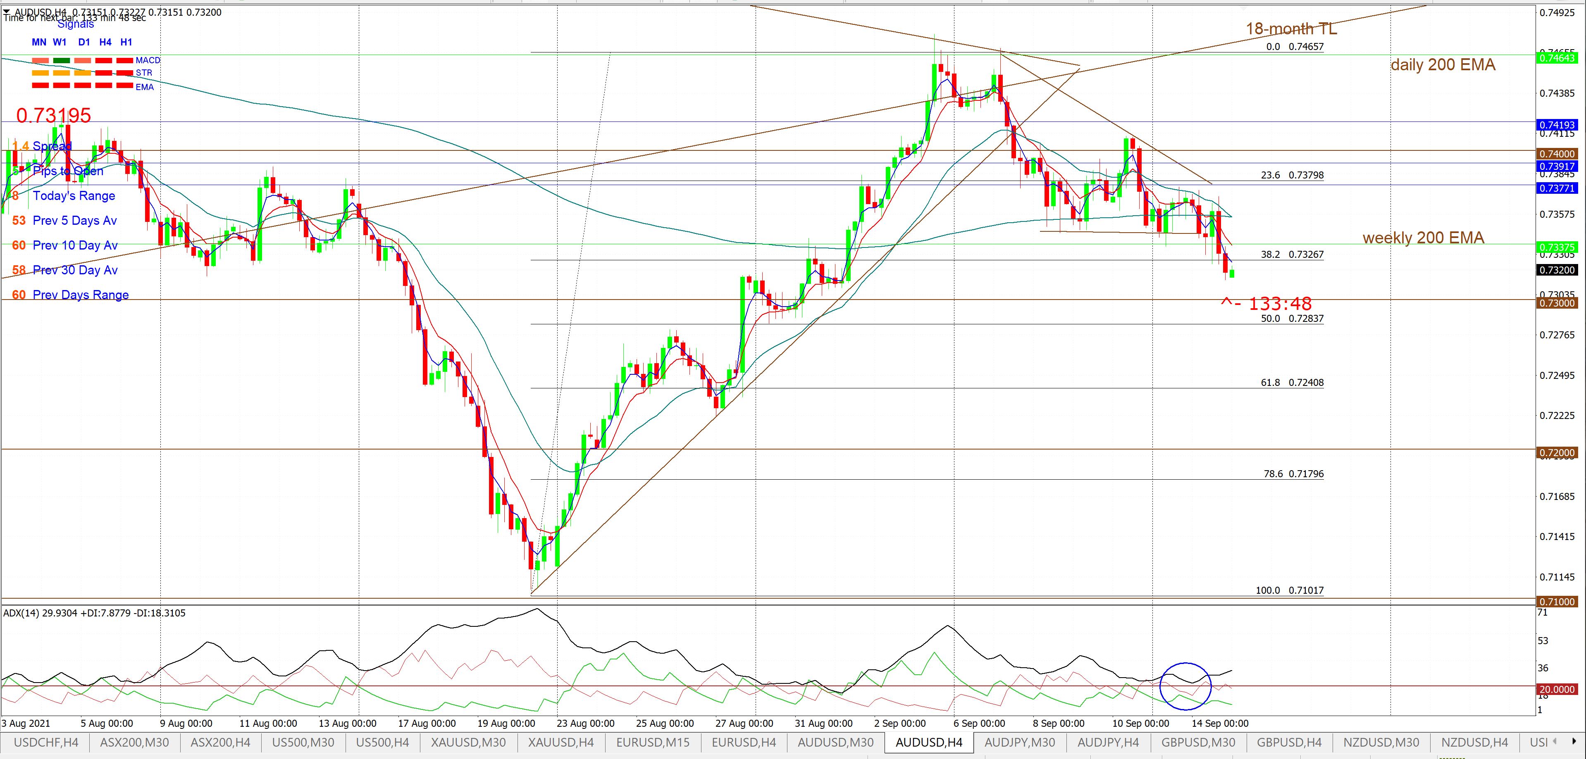
Task: Select the Fibonacci 100.0 0.71017 level label
Action: pos(1289,590)
